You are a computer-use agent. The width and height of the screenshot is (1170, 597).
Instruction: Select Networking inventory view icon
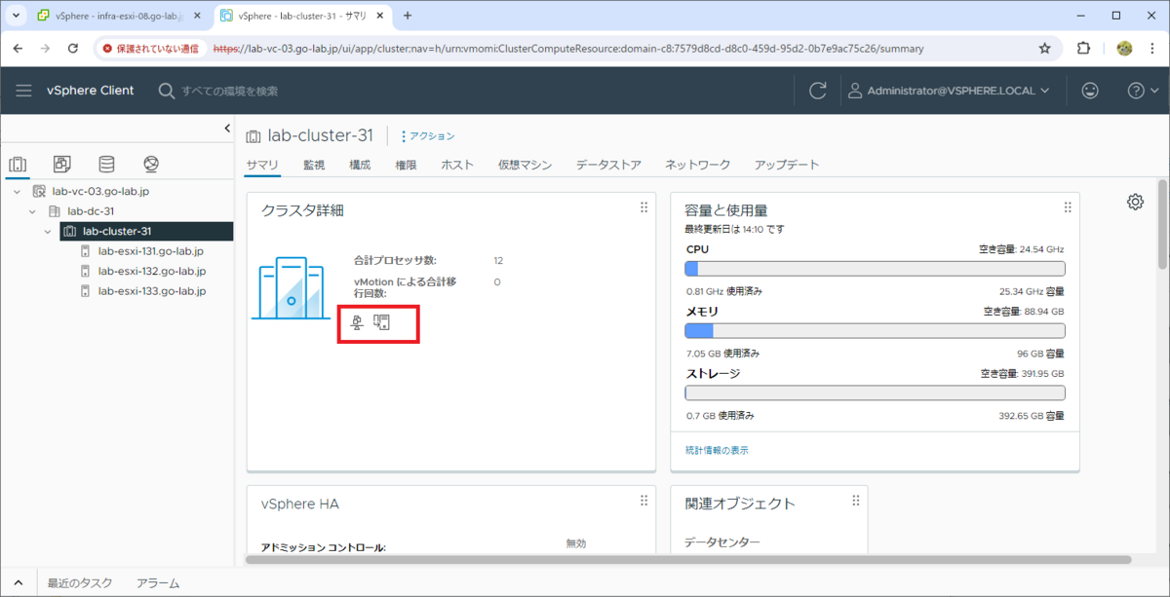point(150,164)
